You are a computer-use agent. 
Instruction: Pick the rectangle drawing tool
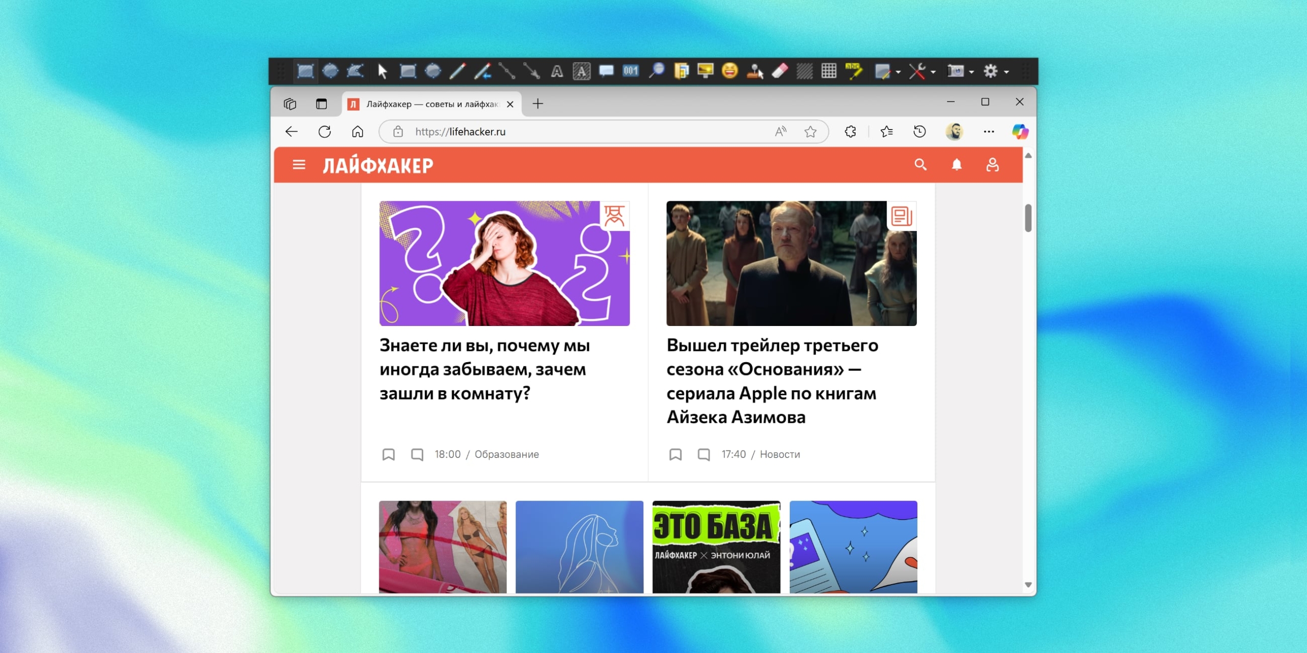[x=407, y=71]
